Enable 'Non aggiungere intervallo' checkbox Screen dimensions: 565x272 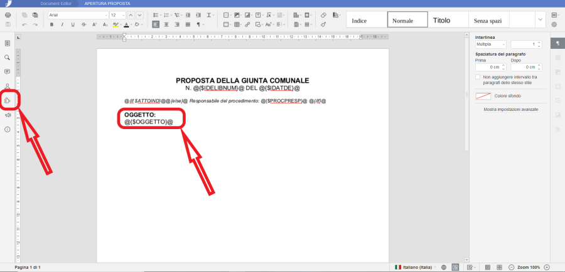coord(478,76)
